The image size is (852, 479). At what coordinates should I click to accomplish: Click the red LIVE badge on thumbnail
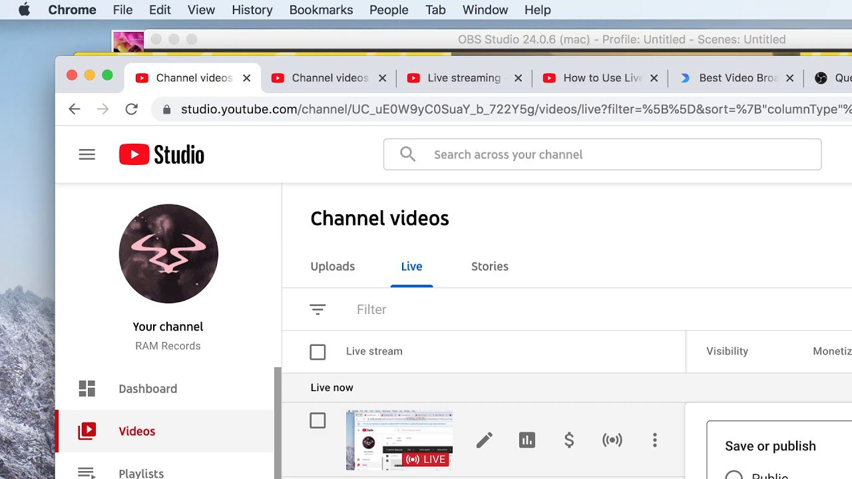[425, 459]
